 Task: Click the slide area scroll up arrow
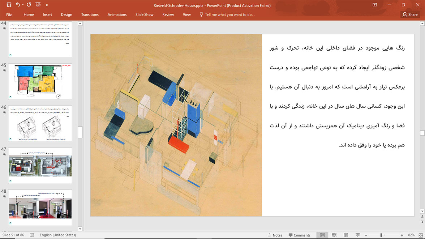[422, 24]
